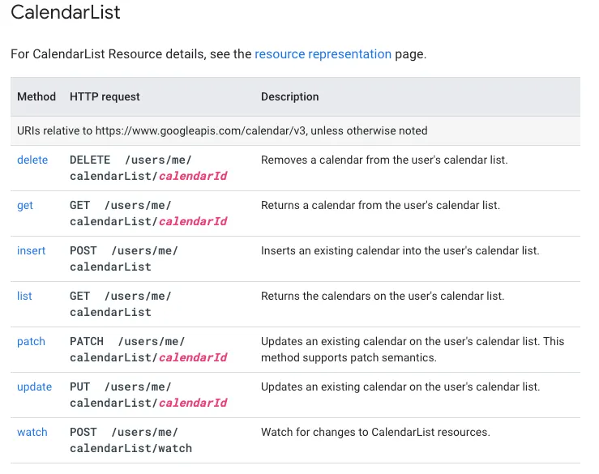Screen dimensions: 599x474
Task: Go to the watch method link
Action: [32, 432]
